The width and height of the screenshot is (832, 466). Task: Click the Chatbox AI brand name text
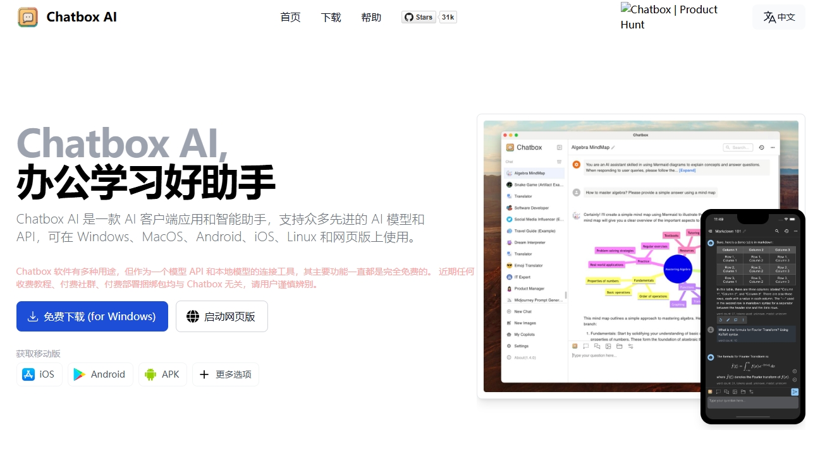[82, 17]
